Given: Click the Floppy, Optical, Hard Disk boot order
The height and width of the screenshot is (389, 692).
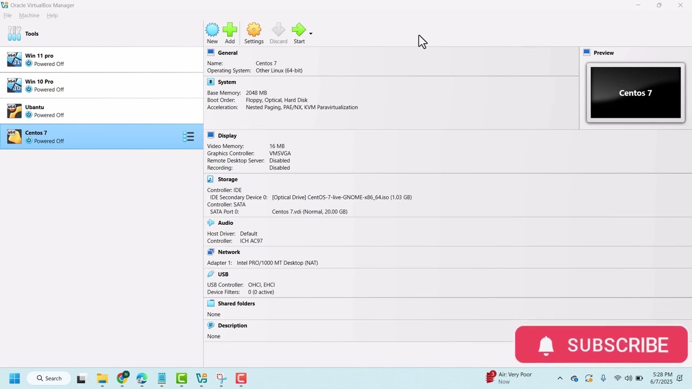Looking at the screenshot, I should click(x=277, y=100).
